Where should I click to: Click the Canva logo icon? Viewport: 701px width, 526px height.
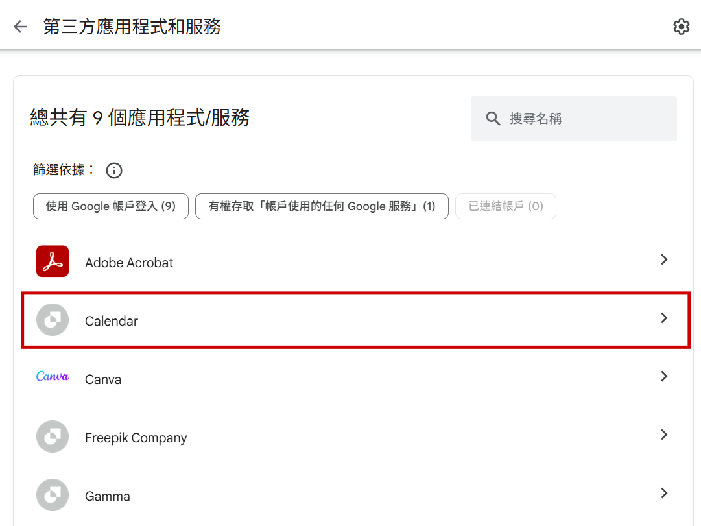point(53,377)
